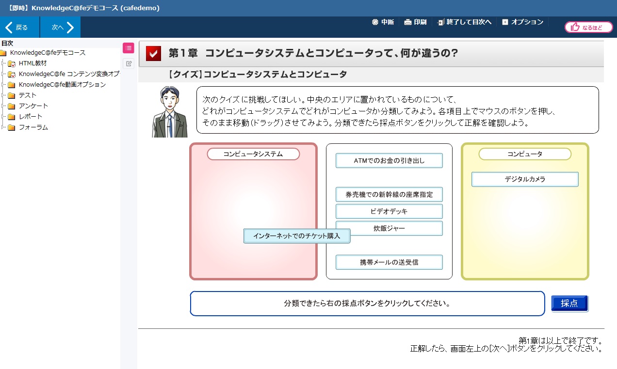Click the なるほど thumbs-up button
The height and width of the screenshot is (369, 617).
(588, 27)
